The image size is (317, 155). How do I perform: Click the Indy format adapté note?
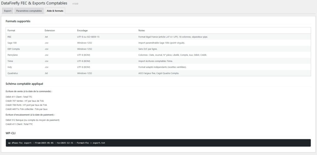(162, 67)
